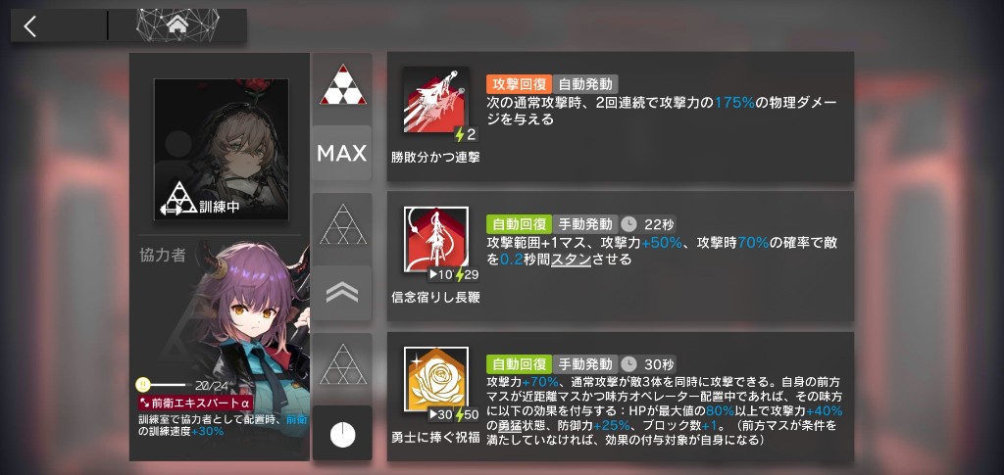Open the 勇士に捧ぐ祝福 rose skill icon
1004x475 pixels.
tap(436, 379)
